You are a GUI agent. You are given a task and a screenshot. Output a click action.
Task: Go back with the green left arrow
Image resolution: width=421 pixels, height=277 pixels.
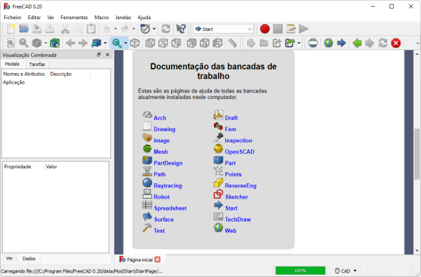click(357, 43)
